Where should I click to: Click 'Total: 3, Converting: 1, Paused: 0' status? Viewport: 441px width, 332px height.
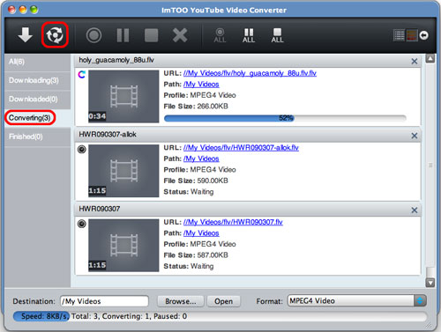click(x=130, y=316)
